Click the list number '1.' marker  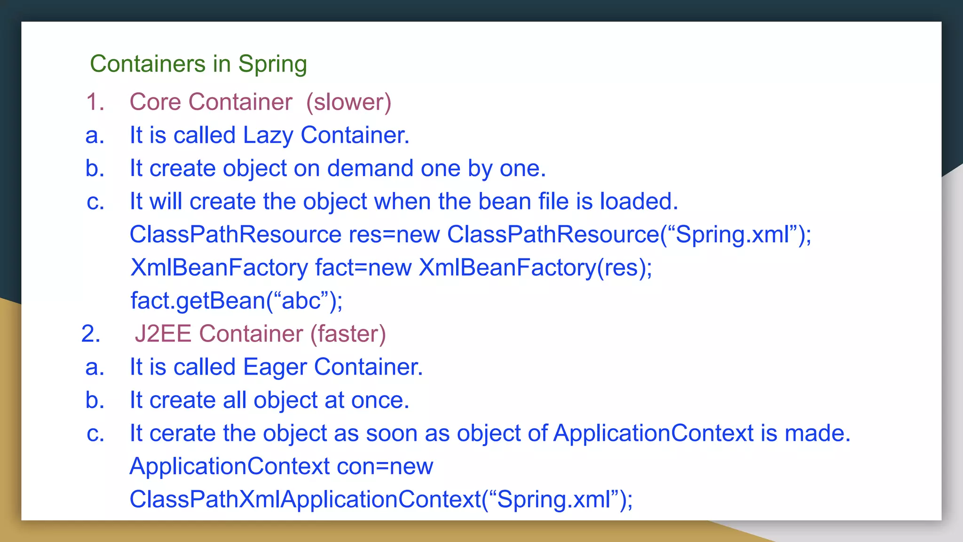(x=95, y=102)
